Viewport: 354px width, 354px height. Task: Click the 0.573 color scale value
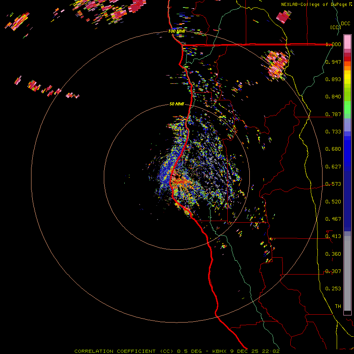[333, 184]
